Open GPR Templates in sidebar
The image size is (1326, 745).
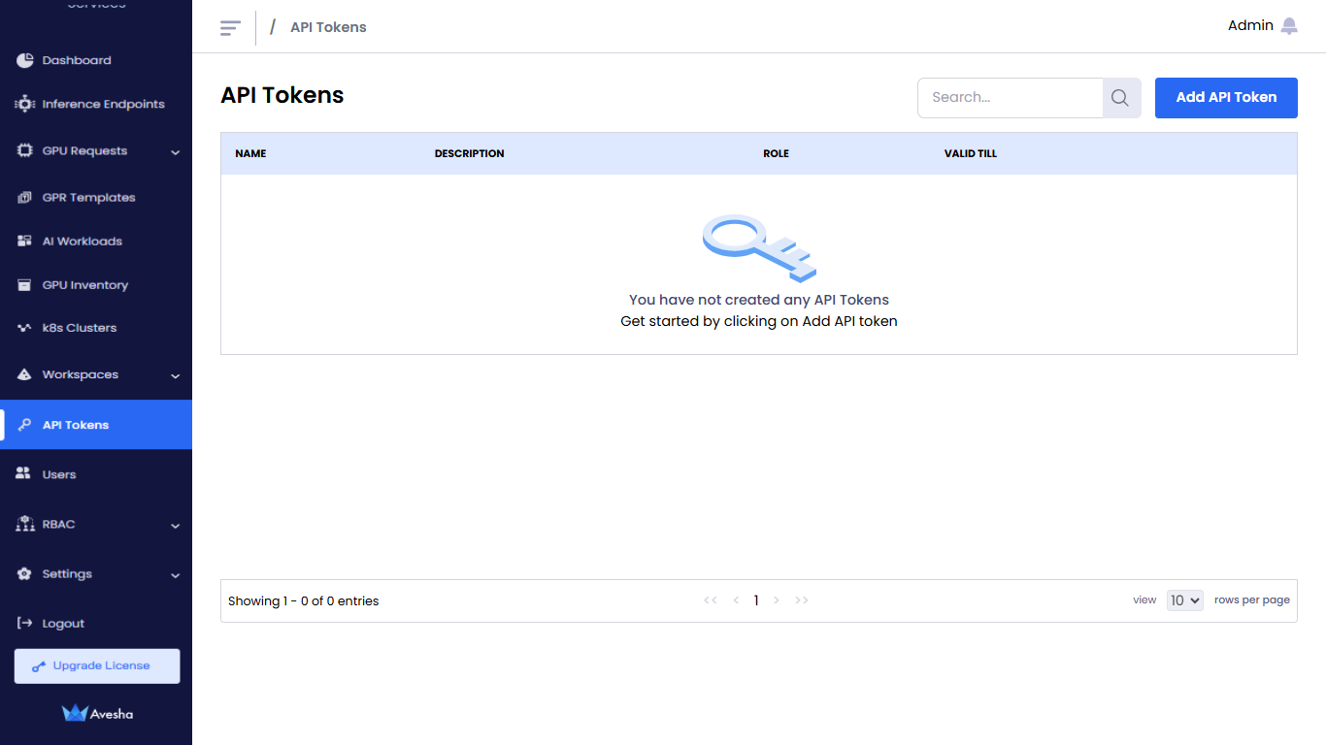coord(88,197)
